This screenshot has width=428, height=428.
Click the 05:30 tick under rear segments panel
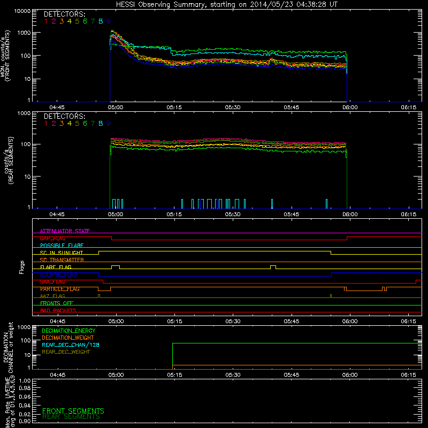point(233,215)
